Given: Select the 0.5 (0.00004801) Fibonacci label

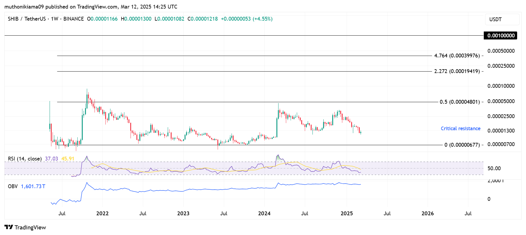Looking at the screenshot, I should (x=460, y=102).
